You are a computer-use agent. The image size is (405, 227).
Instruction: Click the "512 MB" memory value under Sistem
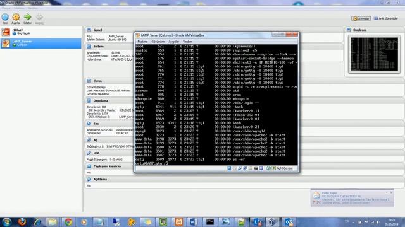[115, 52]
